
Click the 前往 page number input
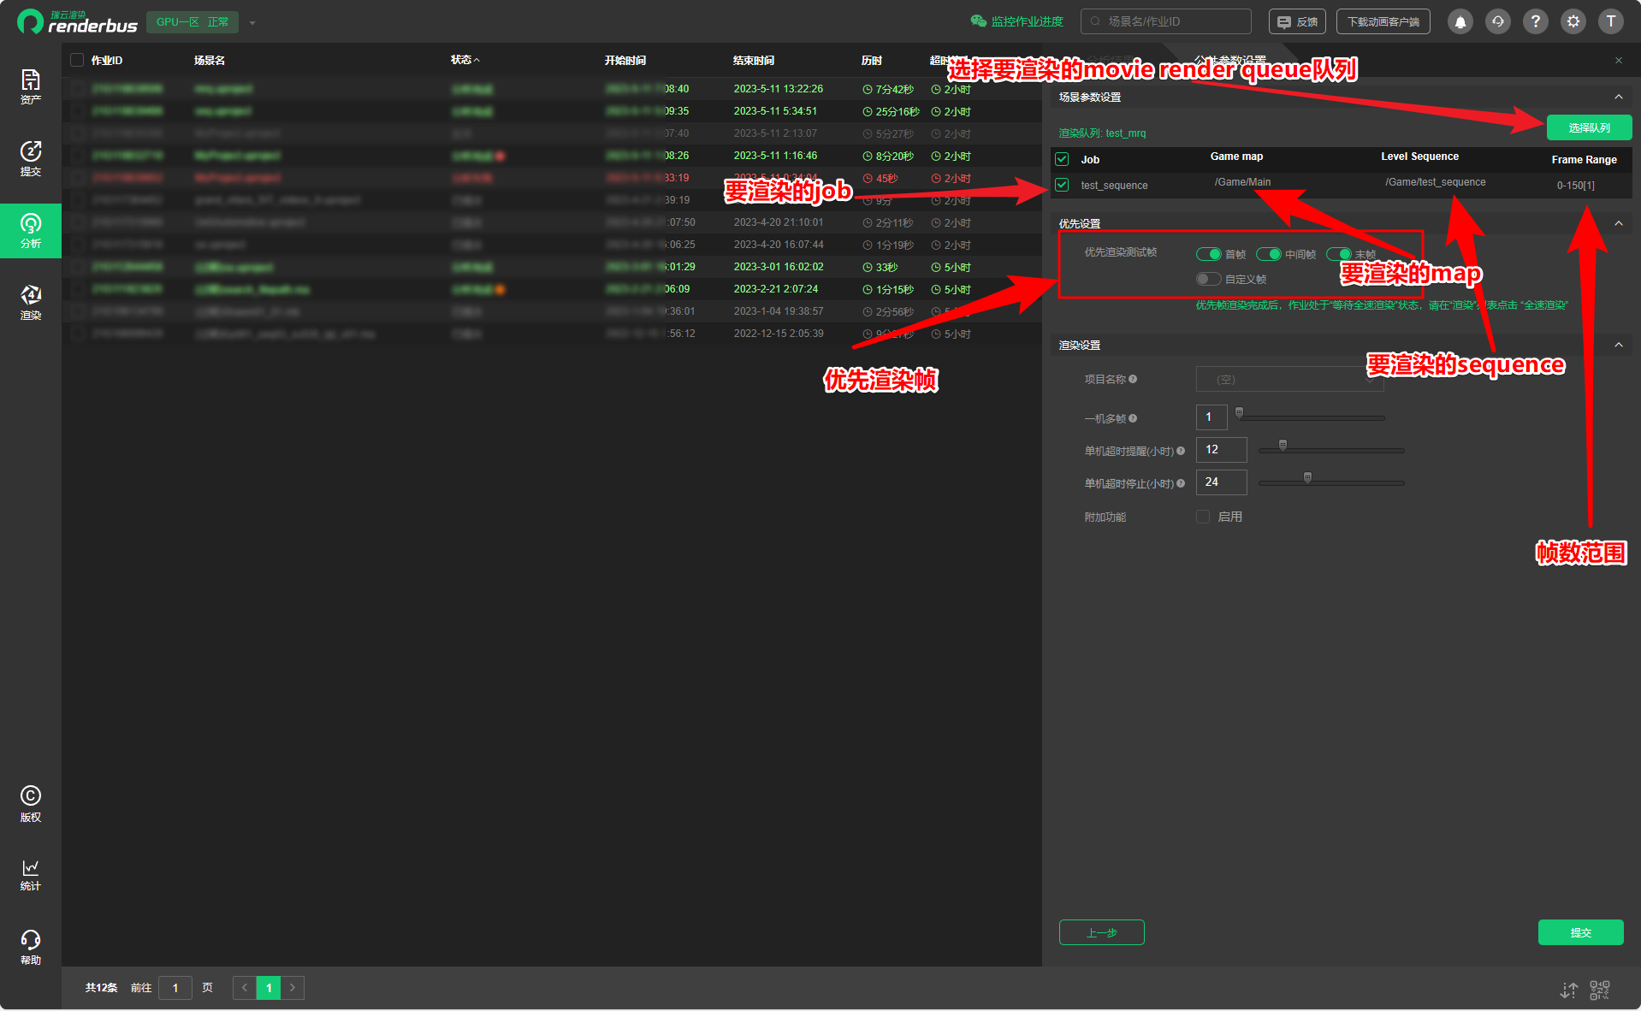tap(175, 988)
